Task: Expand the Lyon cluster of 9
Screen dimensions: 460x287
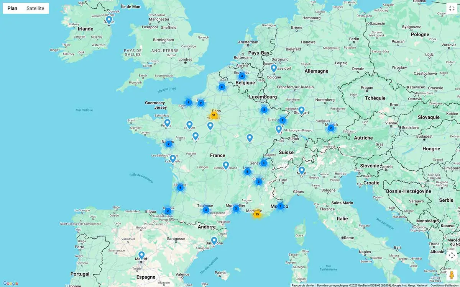Action: pyautogui.click(x=247, y=171)
